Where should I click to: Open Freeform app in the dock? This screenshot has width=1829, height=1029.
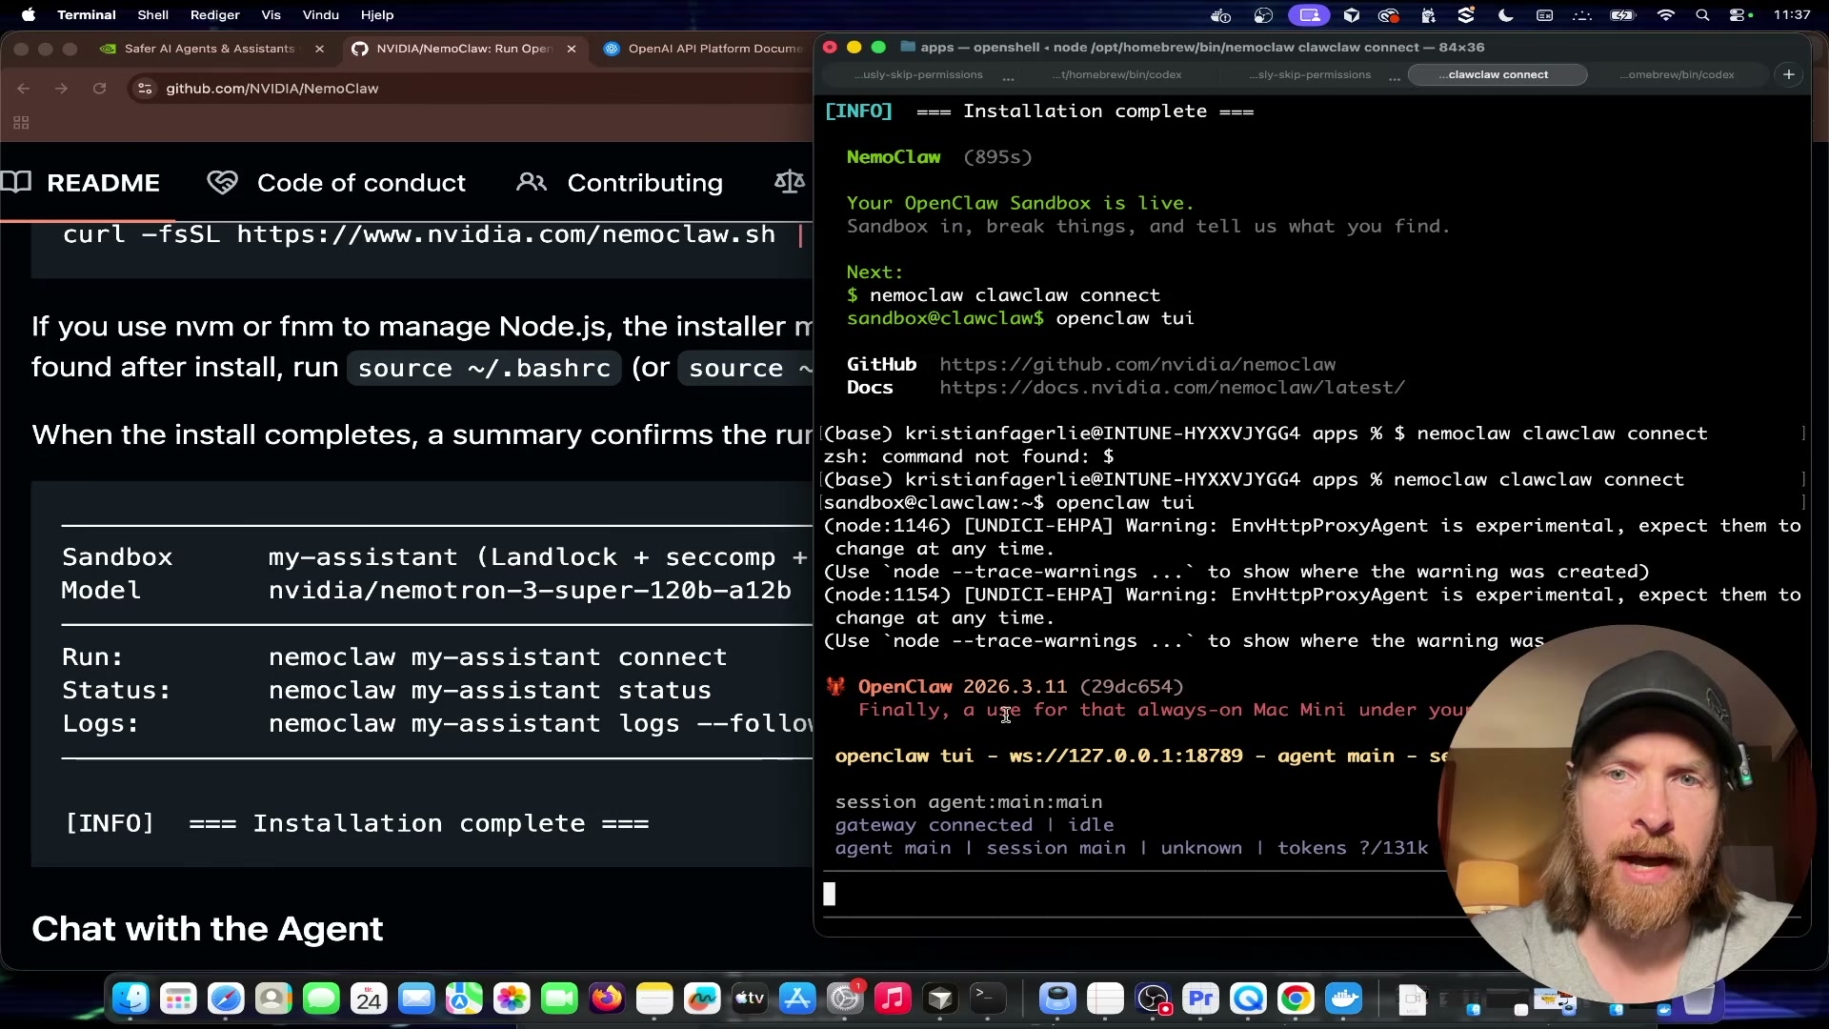point(702,999)
